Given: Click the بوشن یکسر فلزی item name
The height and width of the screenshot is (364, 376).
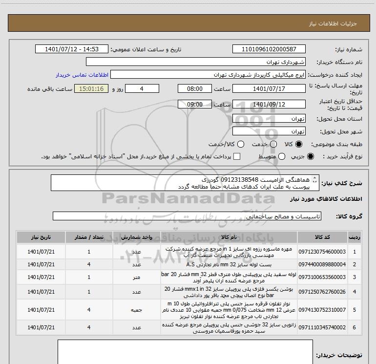Looking at the screenshot, I should [x=229, y=292].
